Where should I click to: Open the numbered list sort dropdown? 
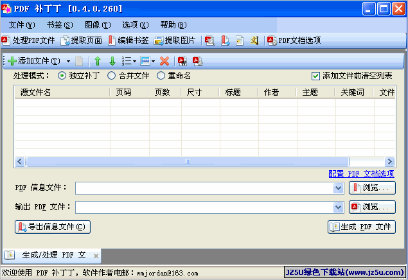point(129,62)
